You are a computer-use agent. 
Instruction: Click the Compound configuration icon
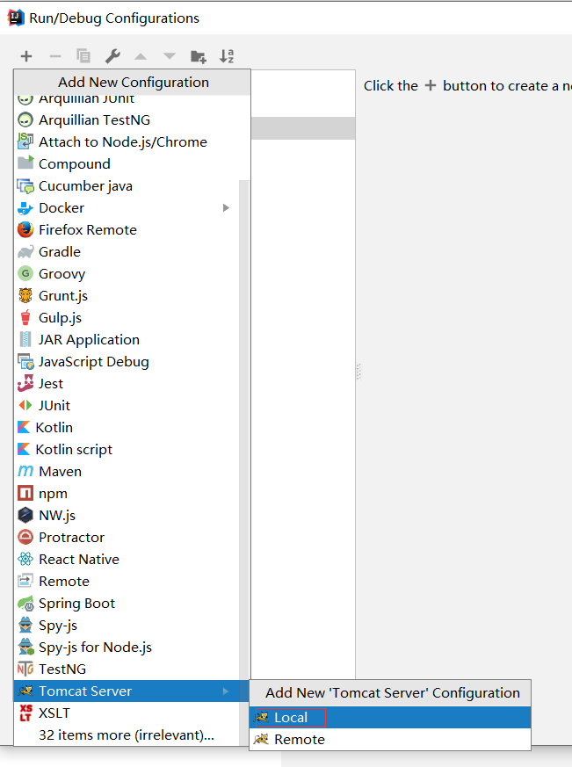(25, 163)
